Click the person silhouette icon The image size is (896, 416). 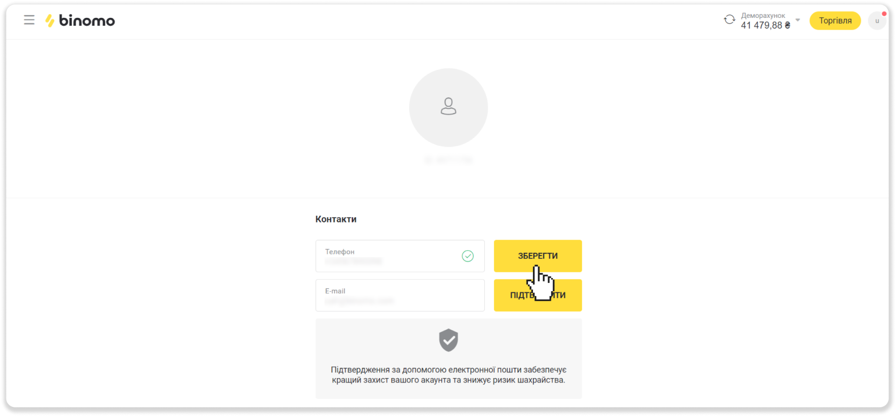click(448, 106)
